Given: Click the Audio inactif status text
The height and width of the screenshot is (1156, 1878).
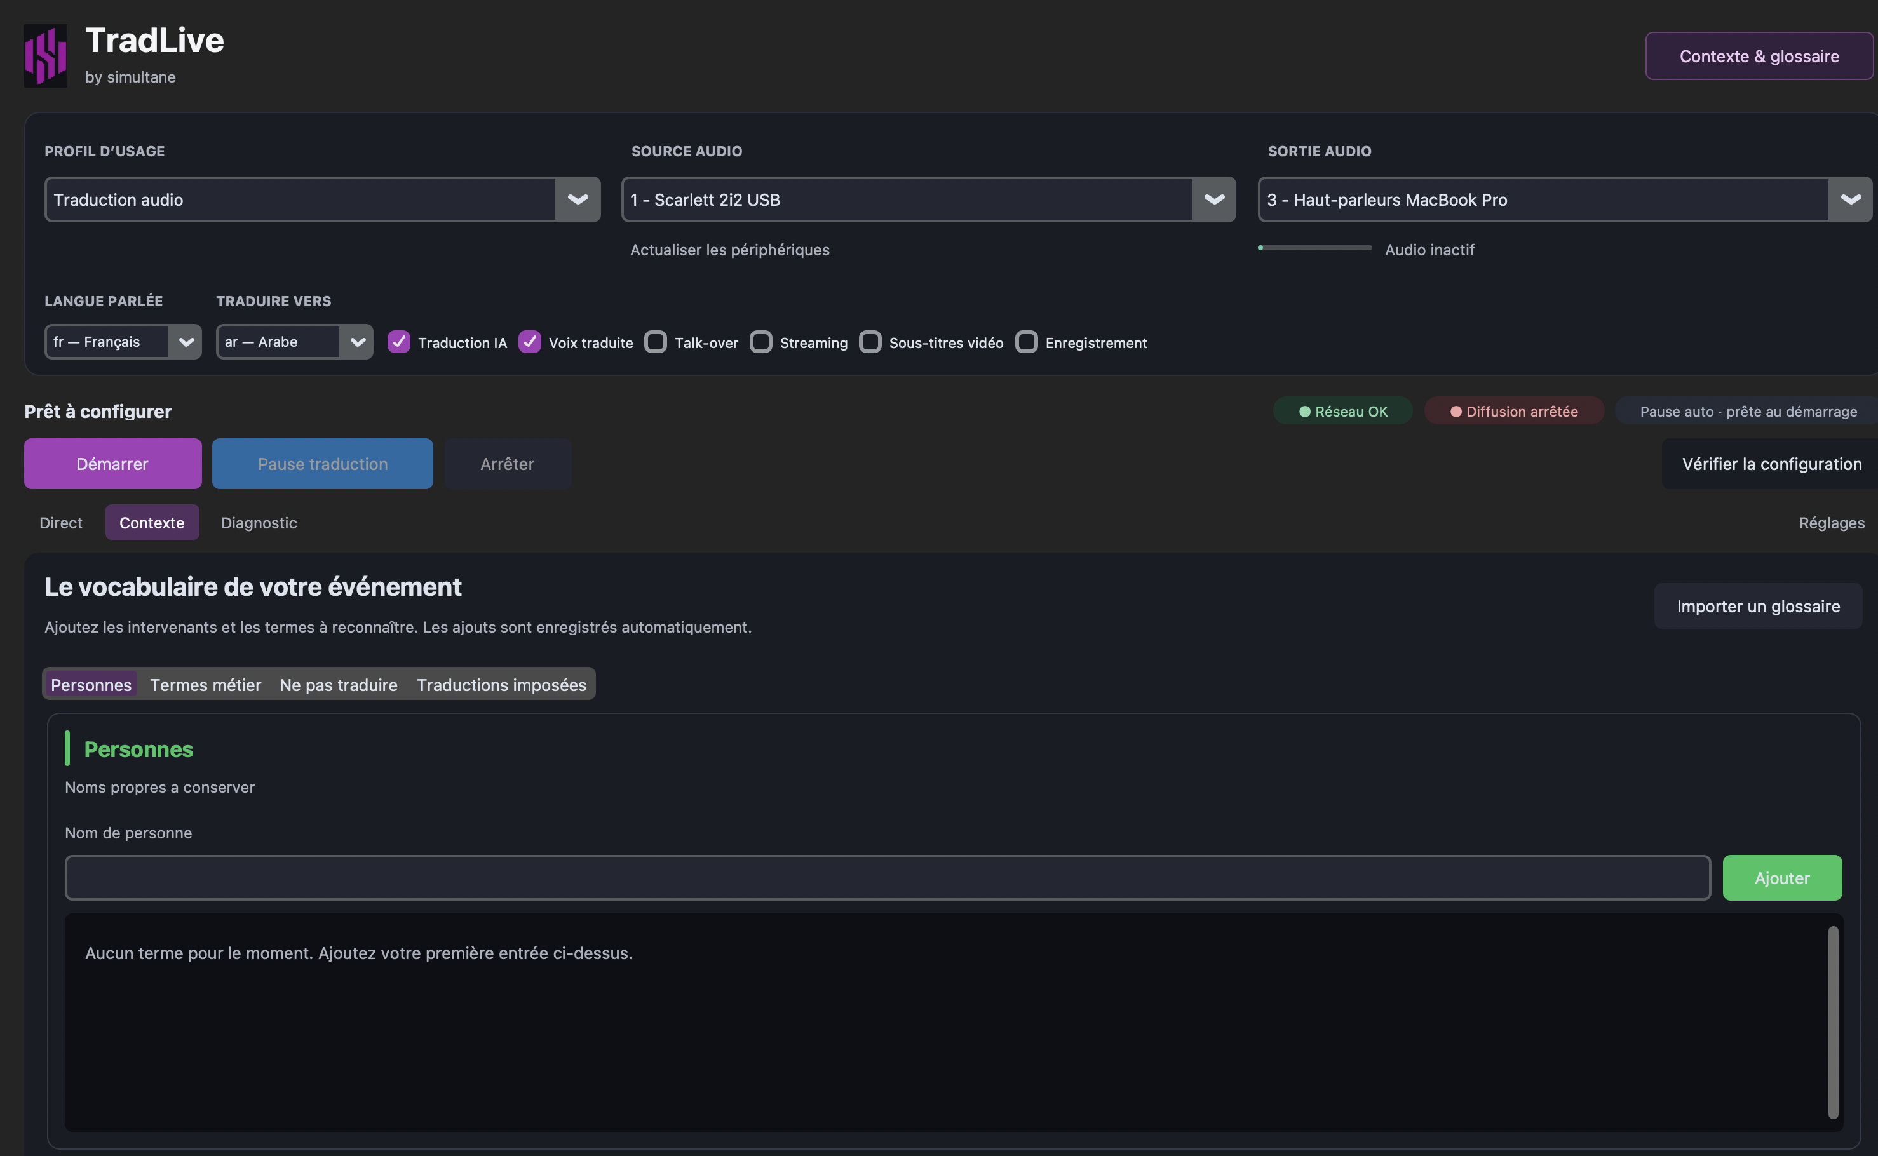Looking at the screenshot, I should pyautogui.click(x=1429, y=249).
